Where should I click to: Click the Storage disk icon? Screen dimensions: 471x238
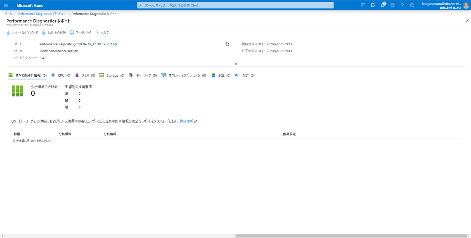pyautogui.click(x=102, y=75)
